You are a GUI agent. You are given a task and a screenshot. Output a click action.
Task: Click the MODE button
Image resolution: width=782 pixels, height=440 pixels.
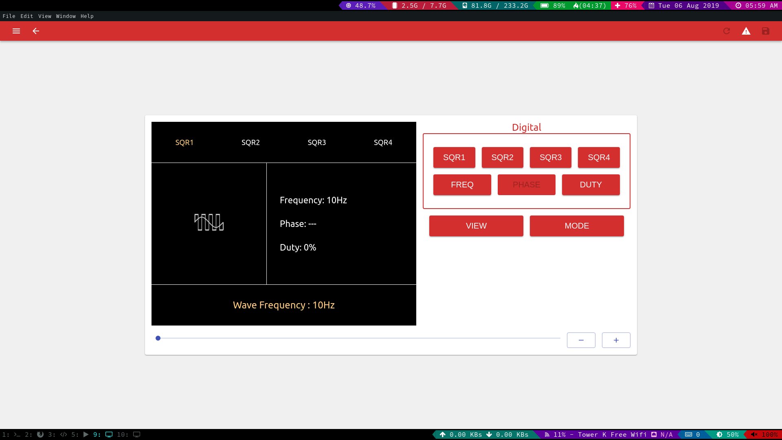coord(577,226)
